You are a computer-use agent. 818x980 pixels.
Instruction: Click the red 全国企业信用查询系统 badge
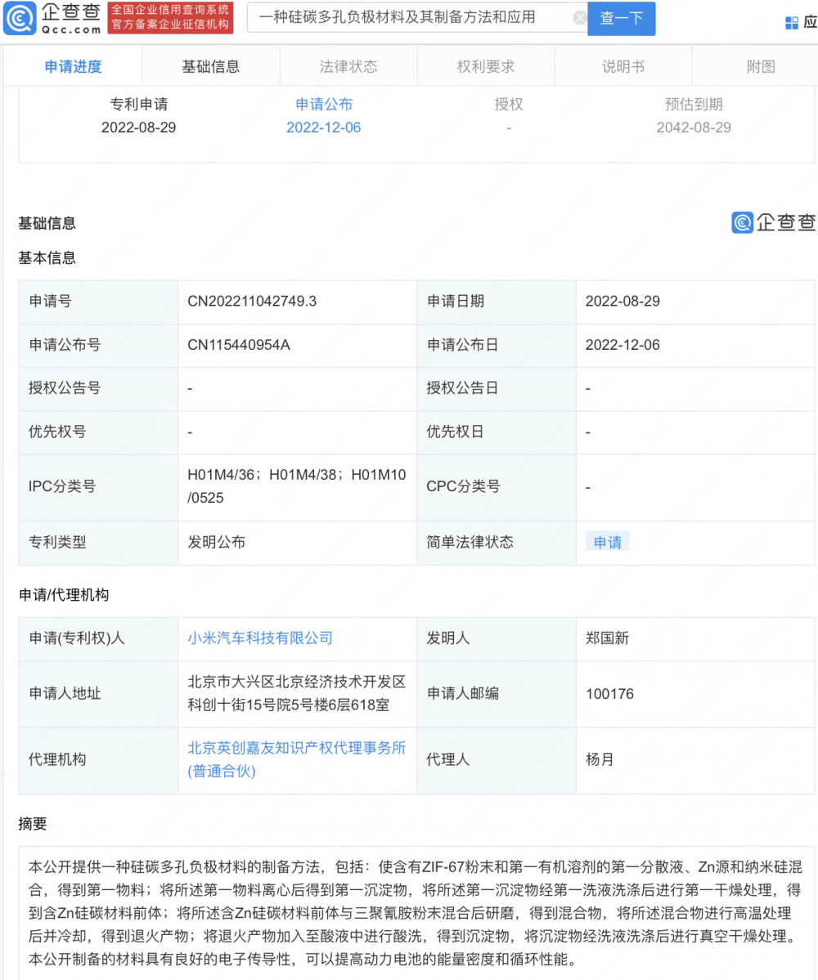tap(170, 18)
